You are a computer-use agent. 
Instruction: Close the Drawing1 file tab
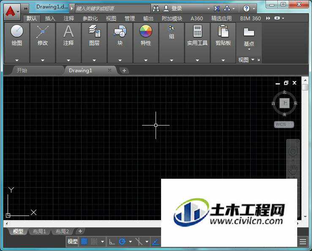coord(109,70)
